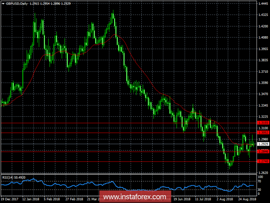Open the www.instaforex.com watermark link
The height and width of the screenshot is (203, 270).
[135, 196]
